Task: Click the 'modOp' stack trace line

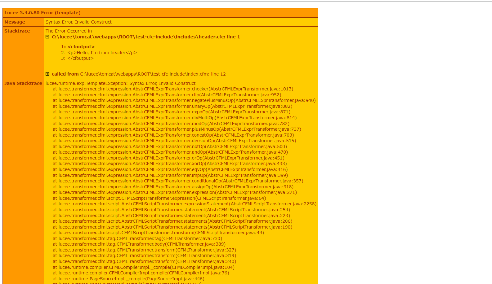Action: (x=171, y=124)
